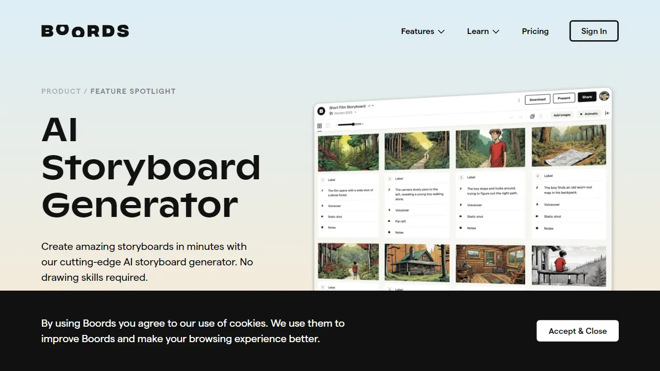
Task: Select the boy sitting on bench thumbnail
Action: point(569,266)
